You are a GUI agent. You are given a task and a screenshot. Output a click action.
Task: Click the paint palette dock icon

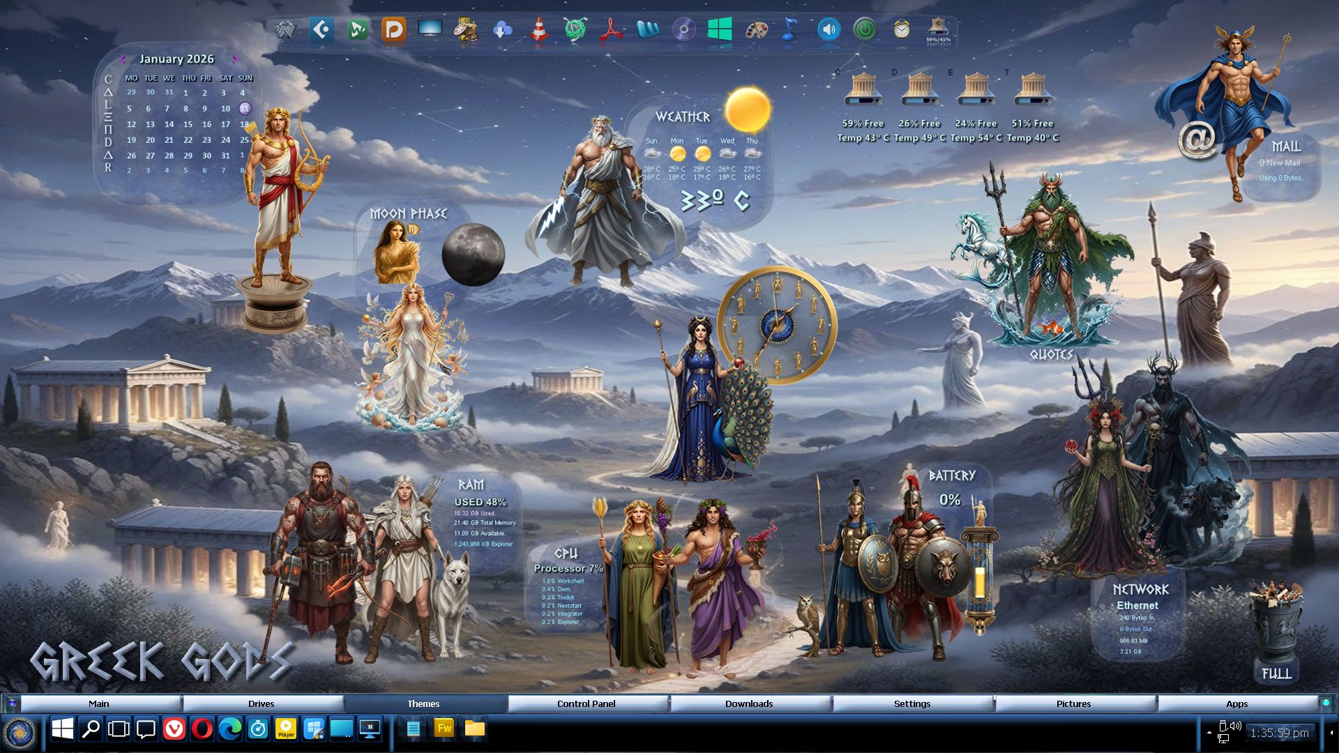coord(756,30)
